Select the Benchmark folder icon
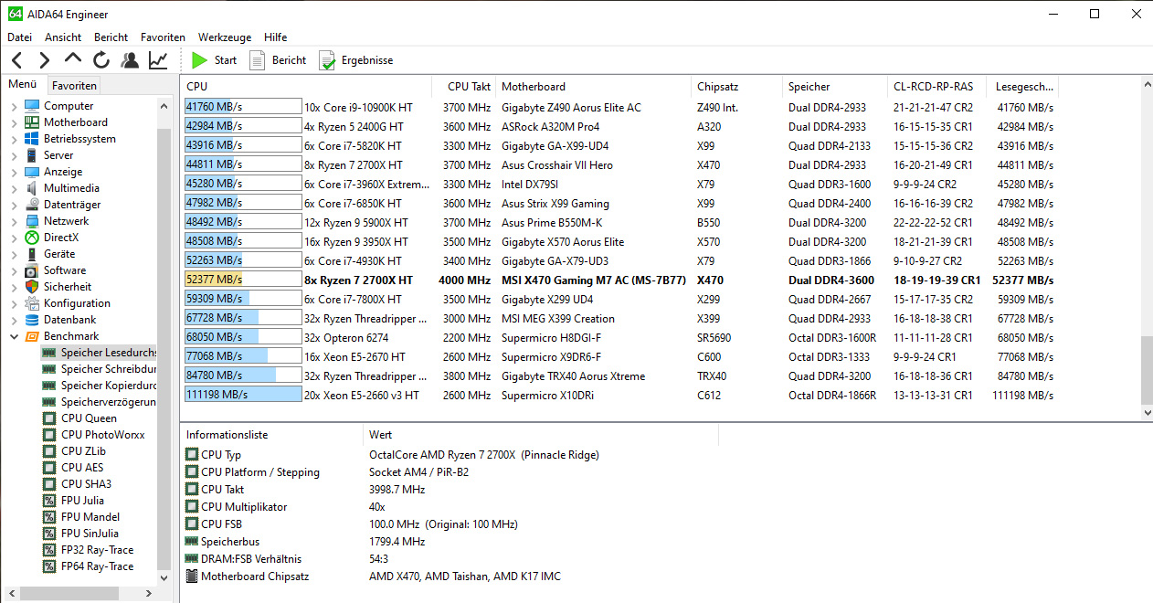1153x603 pixels. [x=32, y=336]
